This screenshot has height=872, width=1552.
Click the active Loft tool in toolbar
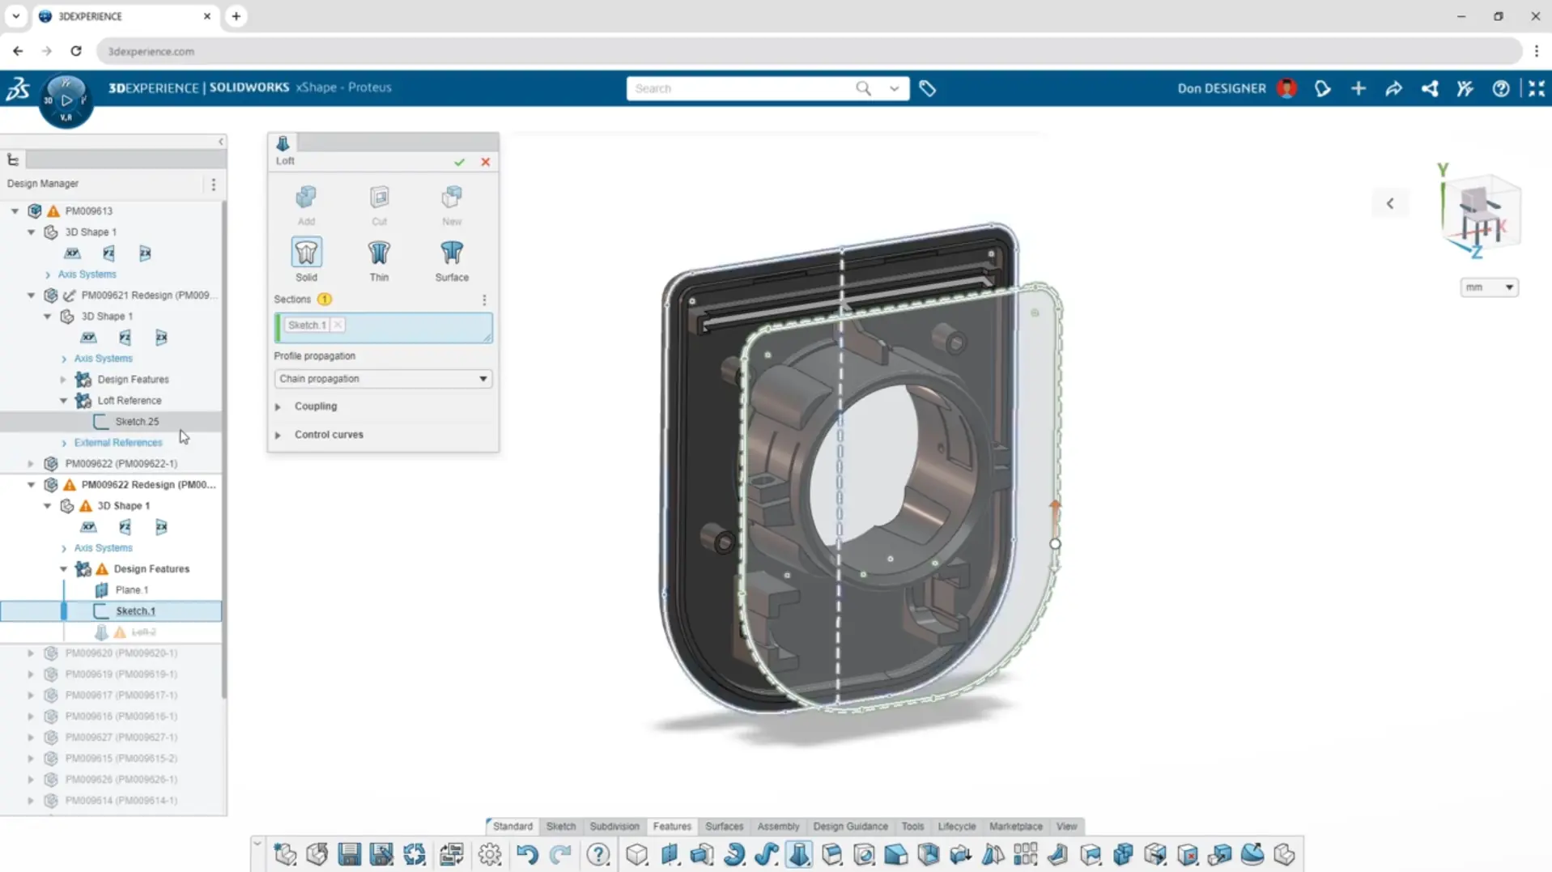pos(798,854)
